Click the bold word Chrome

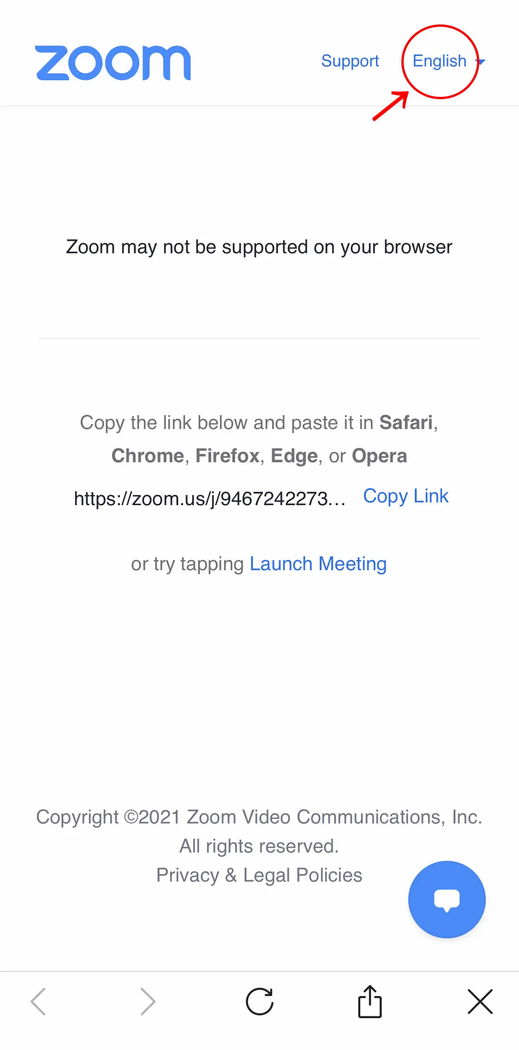(148, 456)
